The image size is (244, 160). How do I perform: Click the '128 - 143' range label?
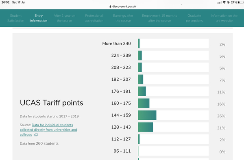pos(121,127)
